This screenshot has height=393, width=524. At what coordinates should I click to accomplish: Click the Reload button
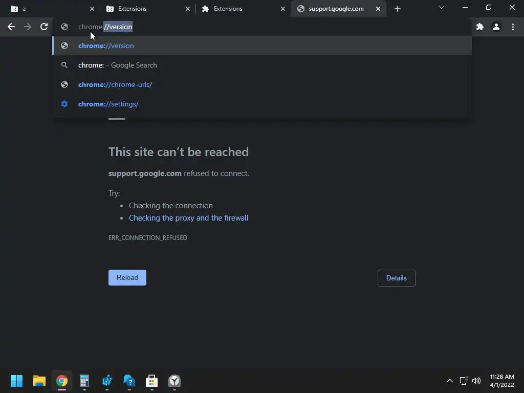click(x=127, y=278)
